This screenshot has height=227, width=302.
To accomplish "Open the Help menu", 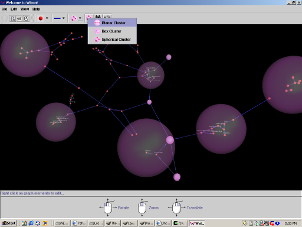I will [x=36, y=9].
